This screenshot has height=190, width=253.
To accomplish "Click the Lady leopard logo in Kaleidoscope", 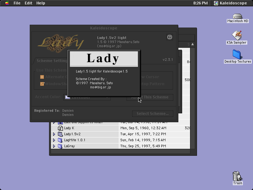I will 61,43.
